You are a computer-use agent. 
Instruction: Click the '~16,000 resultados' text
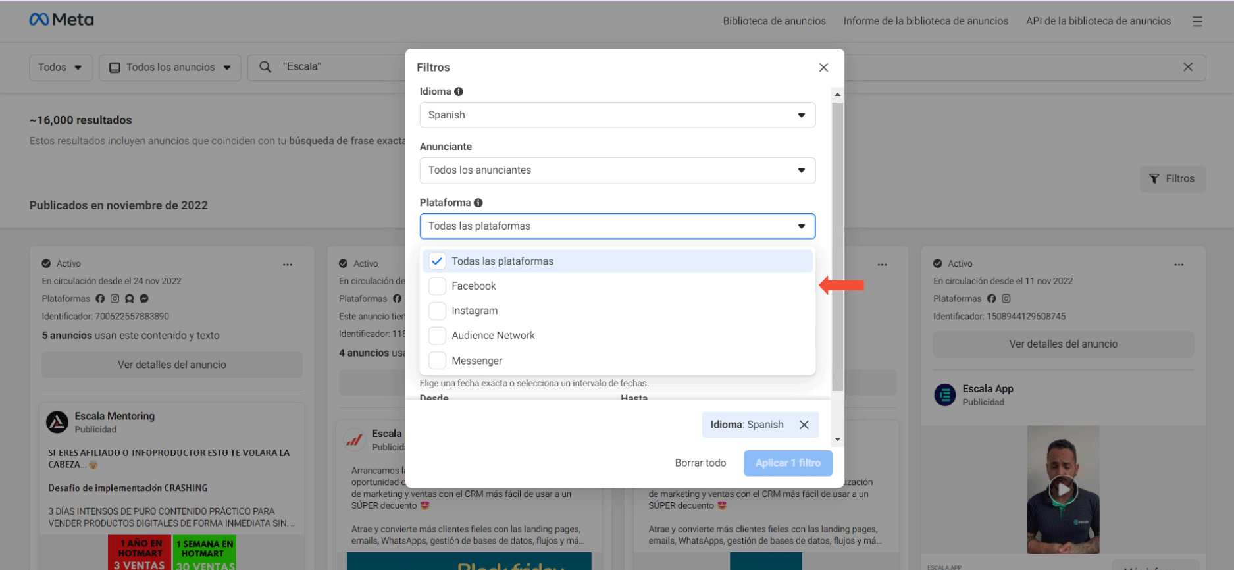pos(80,120)
